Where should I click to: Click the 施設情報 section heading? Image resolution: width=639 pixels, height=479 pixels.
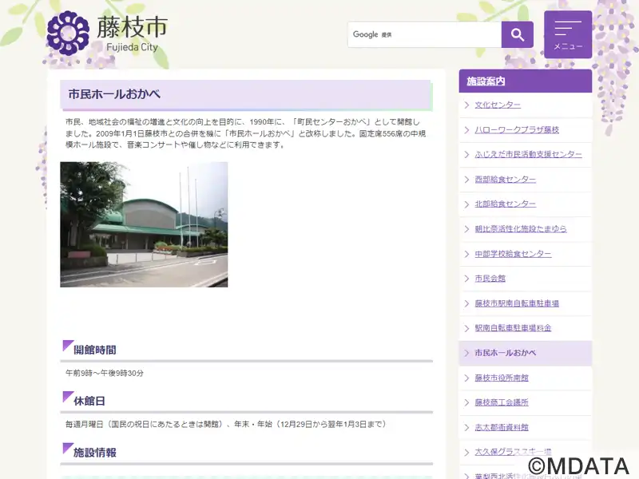[94, 453]
